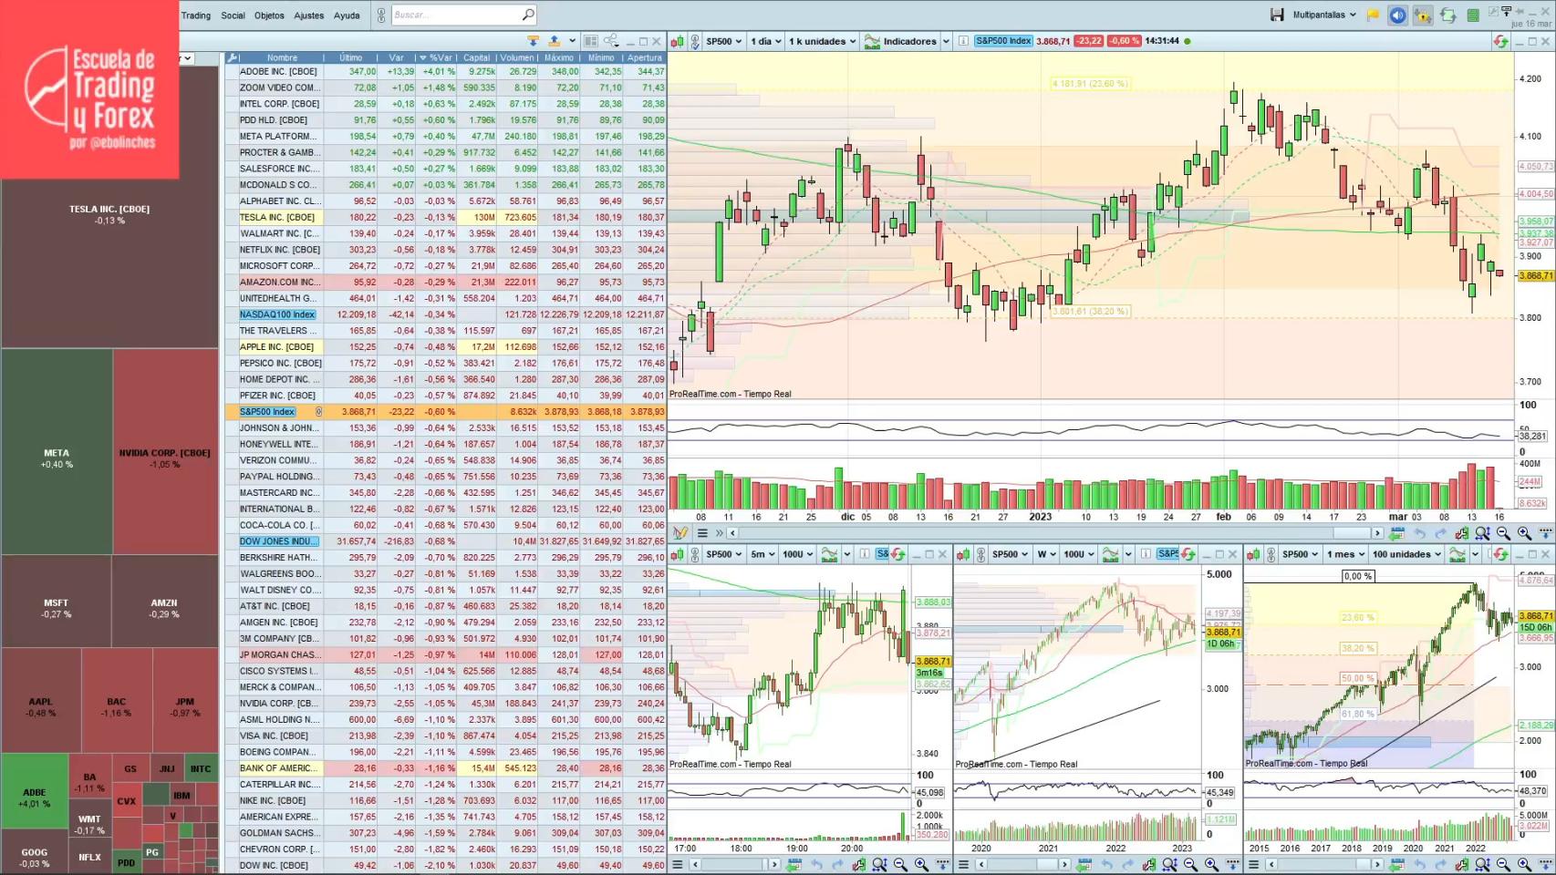Sort list by Volumen column header
Screen dimensions: 1556x875
tap(517, 57)
